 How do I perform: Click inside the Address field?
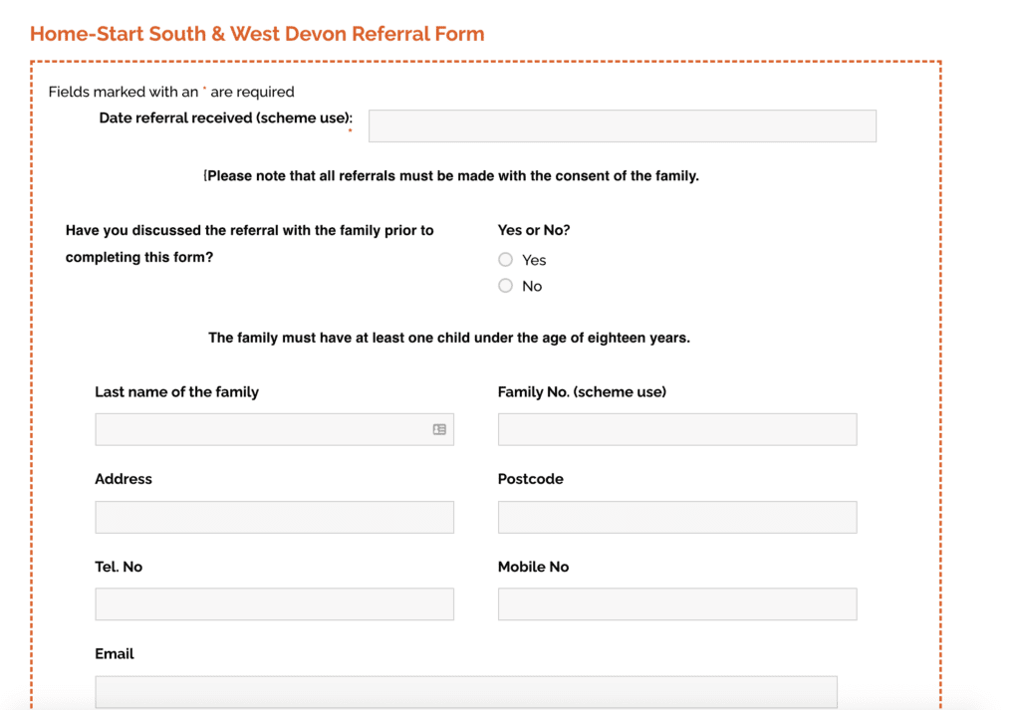pyautogui.click(x=274, y=517)
